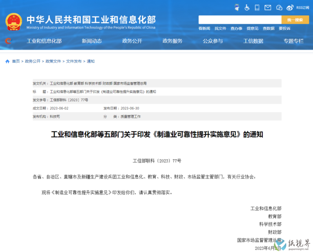Open the Weibo icon
Screen dimensions: 313x252
(x=290, y=7)
